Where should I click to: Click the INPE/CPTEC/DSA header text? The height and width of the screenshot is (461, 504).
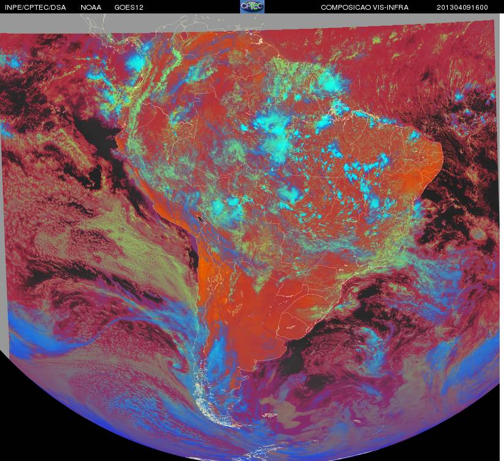point(35,7)
